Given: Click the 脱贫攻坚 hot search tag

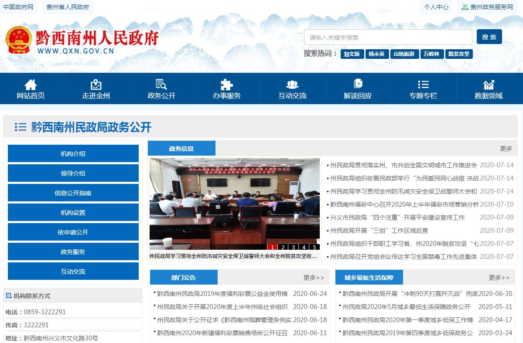Looking at the screenshot, I should point(459,54).
